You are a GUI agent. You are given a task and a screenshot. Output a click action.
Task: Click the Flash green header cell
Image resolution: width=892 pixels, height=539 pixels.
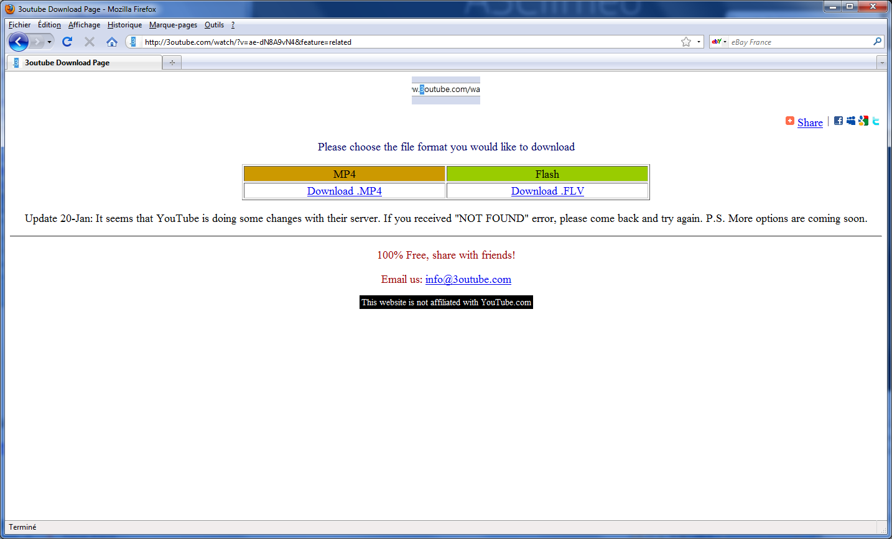point(547,174)
